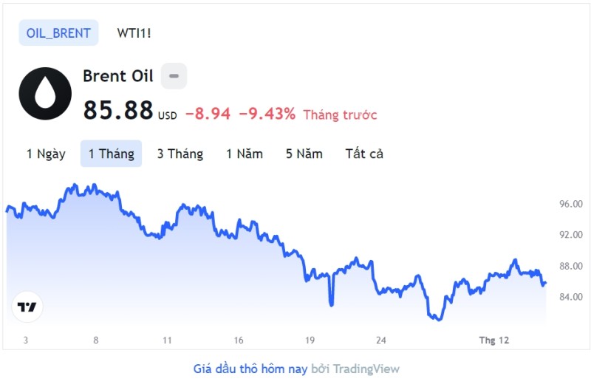Screen dimensions: 591x390
Task: Click the TradingView logo icon on chart
Action: [x=27, y=307]
